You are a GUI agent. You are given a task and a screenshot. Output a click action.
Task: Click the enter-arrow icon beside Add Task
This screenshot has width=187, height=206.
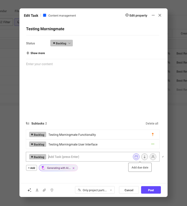pyautogui.click(x=163, y=157)
